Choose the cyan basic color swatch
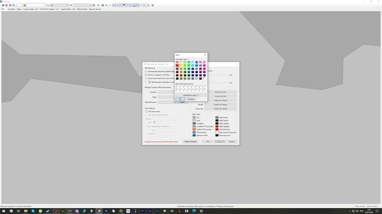 pyautogui.click(x=193, y=65)
